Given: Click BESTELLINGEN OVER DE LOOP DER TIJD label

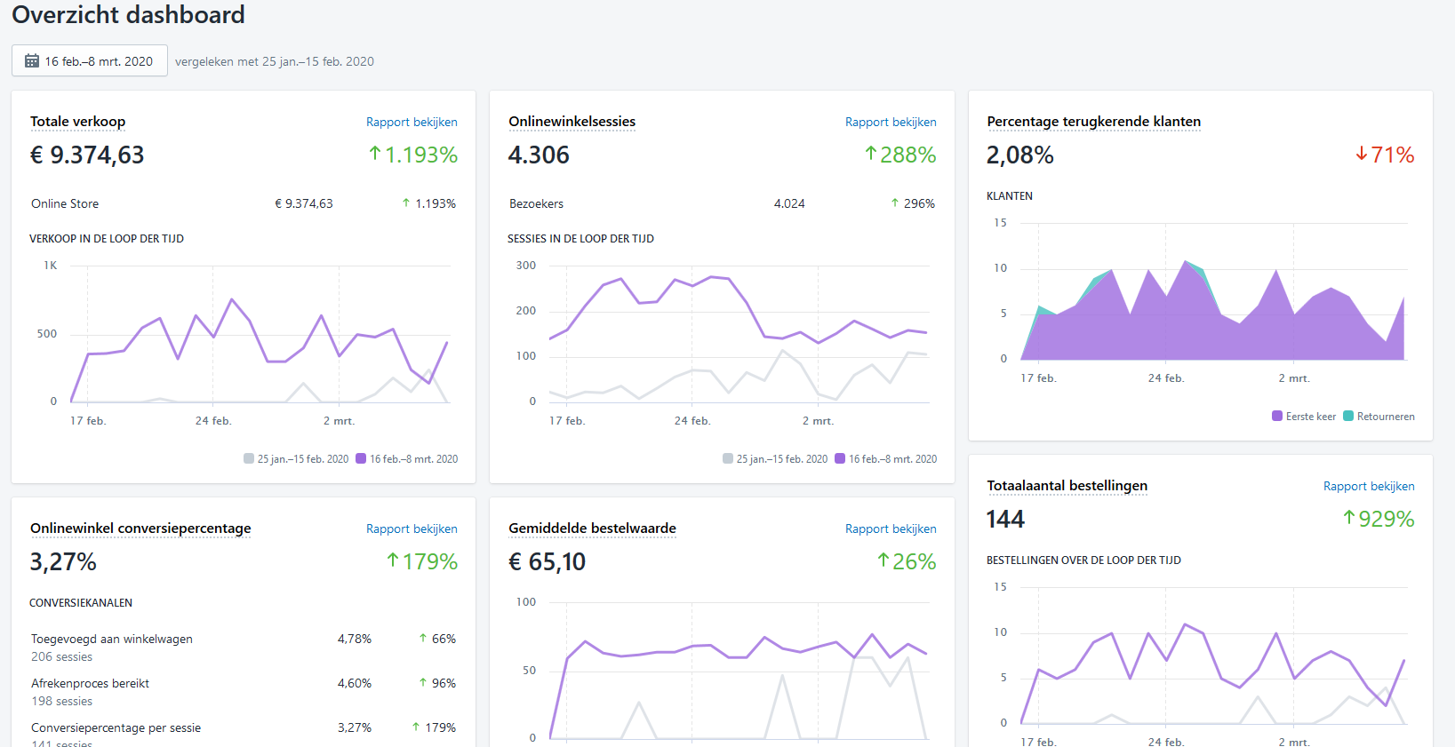Looking at the screenshot, I should tap(1083, 560).
